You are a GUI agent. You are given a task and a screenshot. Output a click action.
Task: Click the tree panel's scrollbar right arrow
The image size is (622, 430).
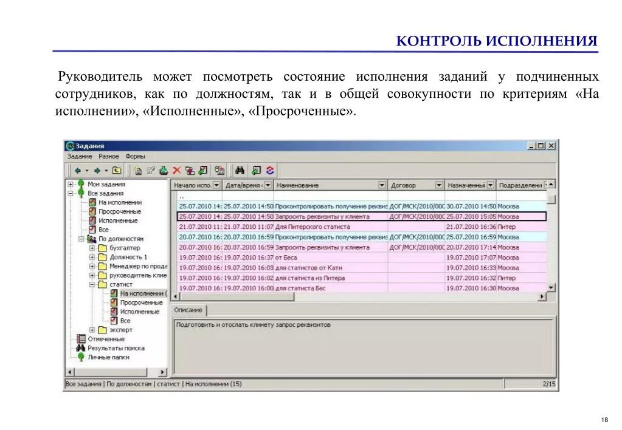pyautogui.click(x=162, y=372)
